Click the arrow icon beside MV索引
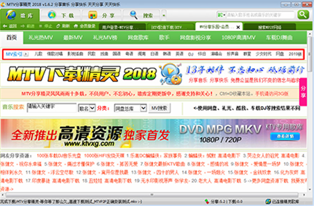 (26, 54)
